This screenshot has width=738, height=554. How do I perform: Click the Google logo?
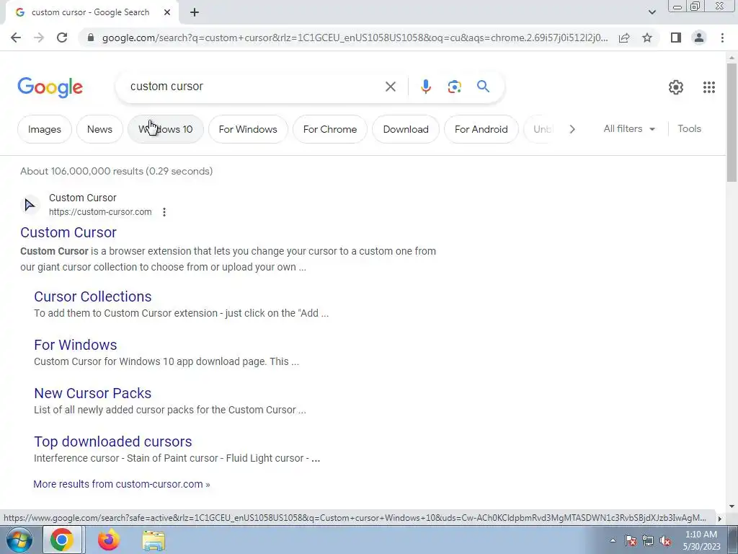[x=50, y=87]
